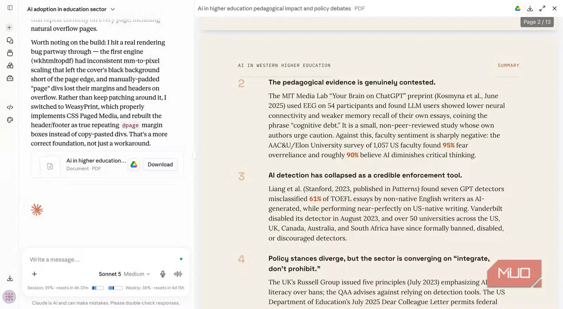Click the Weekly usage progress bar
563x309 pixels.
point(115,288)
